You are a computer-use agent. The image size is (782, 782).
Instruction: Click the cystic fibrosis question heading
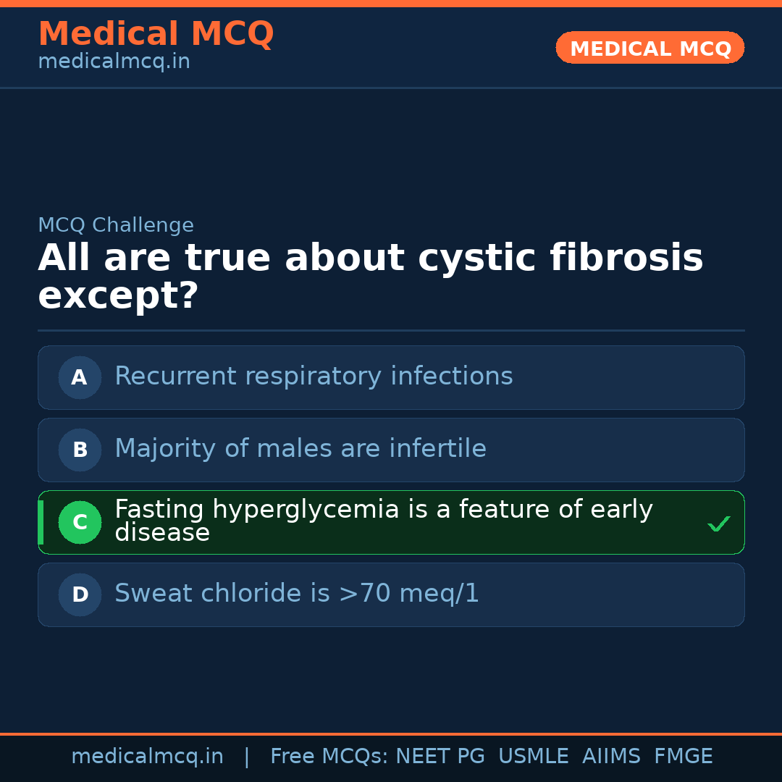coord(370,277)
